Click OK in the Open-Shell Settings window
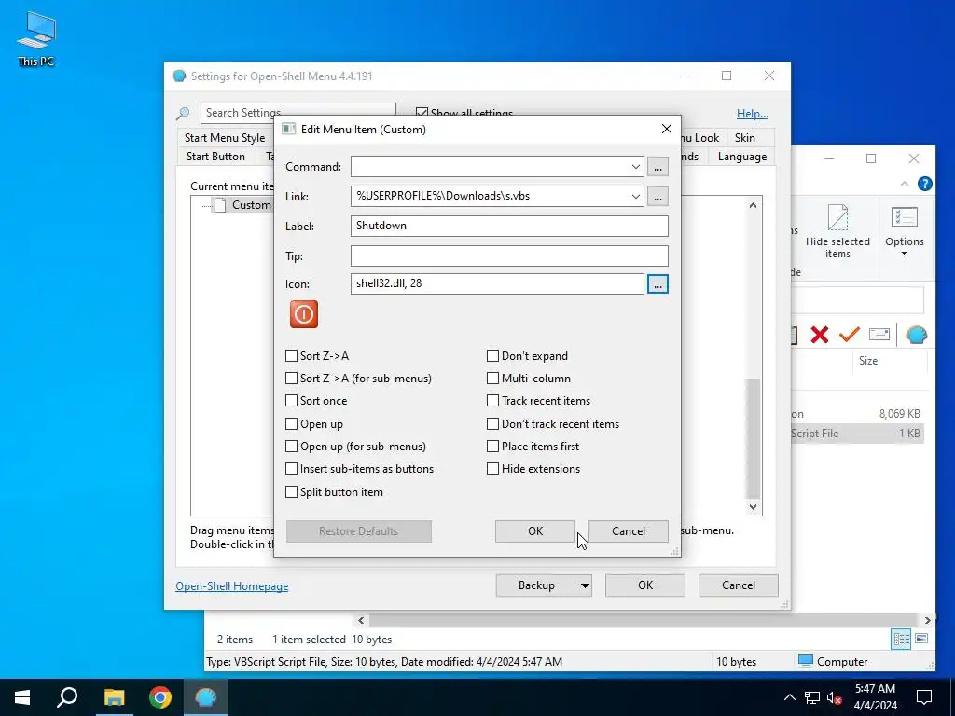This screenshot has width=955, height=716. click(x=645, y=585)
